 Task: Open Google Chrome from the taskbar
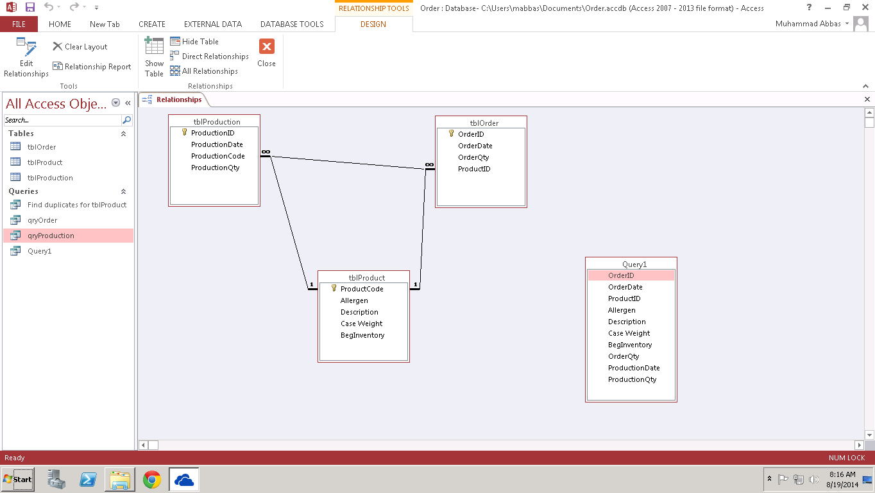(152, 480)
